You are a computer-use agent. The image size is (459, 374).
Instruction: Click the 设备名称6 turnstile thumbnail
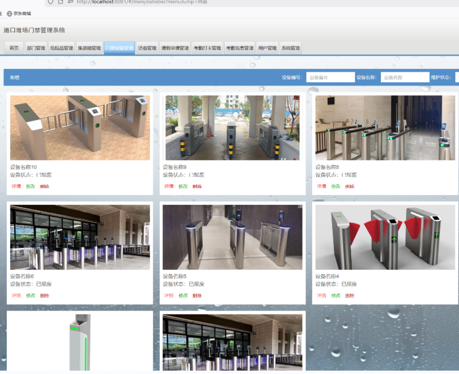(80, 237)
